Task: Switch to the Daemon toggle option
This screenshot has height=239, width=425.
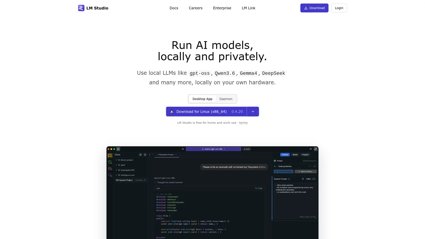Action: (x=226, y=99)
